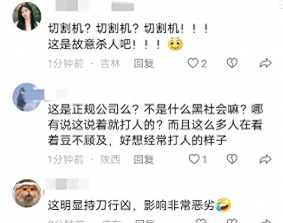Like the 正规公司 comment from 陕西
The image size is (283, 223).
pos(194,159)
